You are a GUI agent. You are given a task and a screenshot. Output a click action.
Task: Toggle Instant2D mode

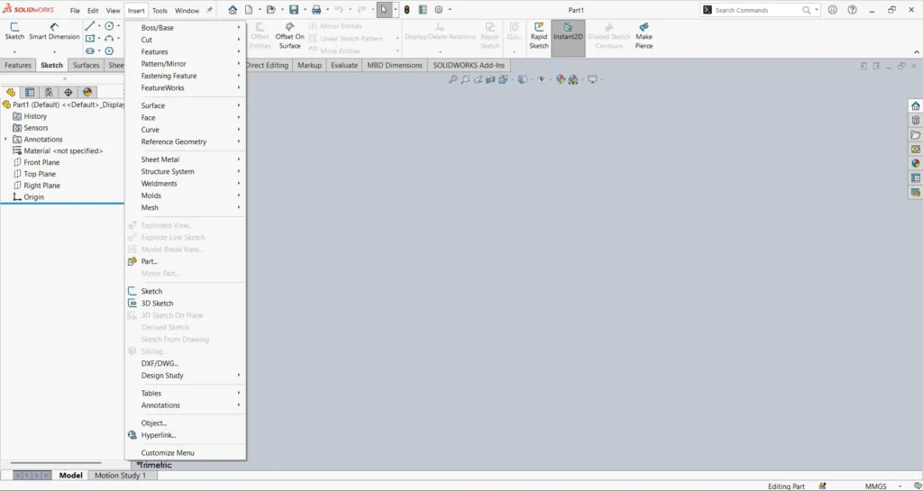[x=568, y=38]
